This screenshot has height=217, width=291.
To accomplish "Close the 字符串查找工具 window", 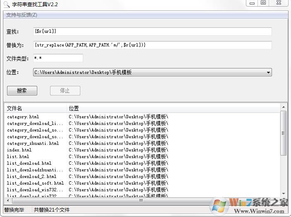I will 279,3.
